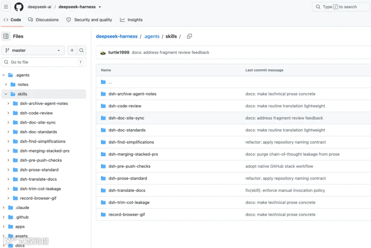Open dsh-merging-stacked-prs folder in table
The width and height of the screenshot is (371, 248).
tap(133, 154)
